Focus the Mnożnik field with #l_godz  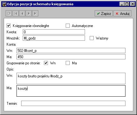tap(54, 38)
